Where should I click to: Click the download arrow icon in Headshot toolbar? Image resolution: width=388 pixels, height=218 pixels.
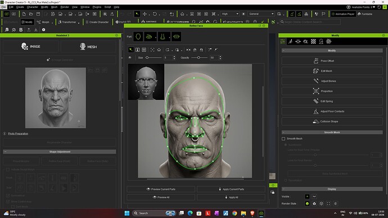[x=36, y=30]
